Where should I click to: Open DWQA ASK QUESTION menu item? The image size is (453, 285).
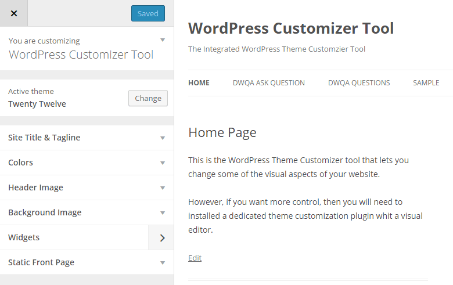(x=269, y=83)
